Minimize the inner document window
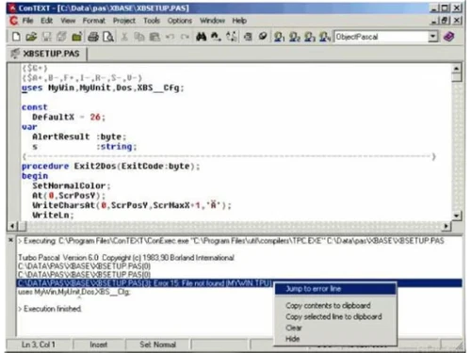This screenshot has height=353, width=471. pyautogui.click(x=434, y=21)
